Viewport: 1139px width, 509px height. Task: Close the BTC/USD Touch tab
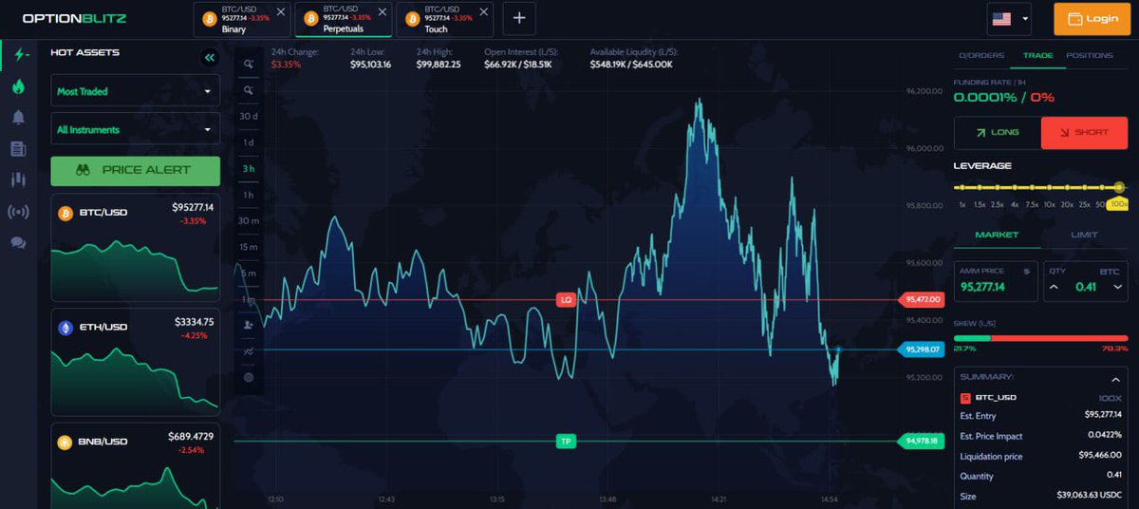coord(484,12)
